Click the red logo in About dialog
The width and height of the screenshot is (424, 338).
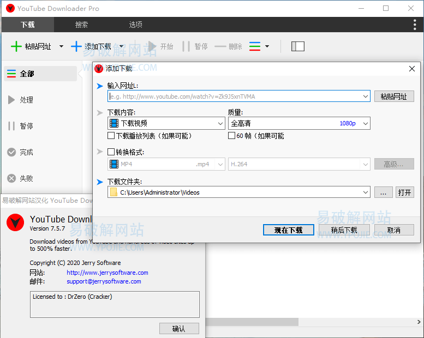(x=15, y=222)
